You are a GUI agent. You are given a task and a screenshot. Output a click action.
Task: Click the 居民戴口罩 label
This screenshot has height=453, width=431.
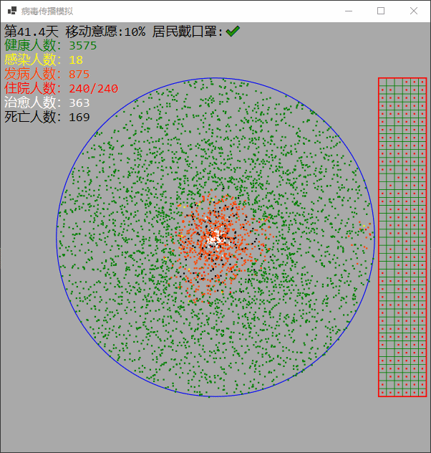[x=185, y=32]
